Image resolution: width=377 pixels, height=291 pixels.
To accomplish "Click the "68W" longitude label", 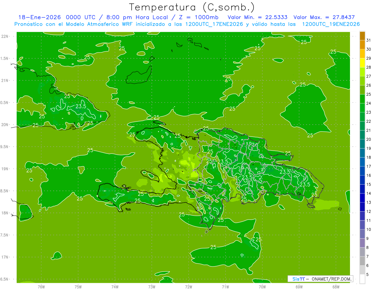I will click(x=336, y=287).
